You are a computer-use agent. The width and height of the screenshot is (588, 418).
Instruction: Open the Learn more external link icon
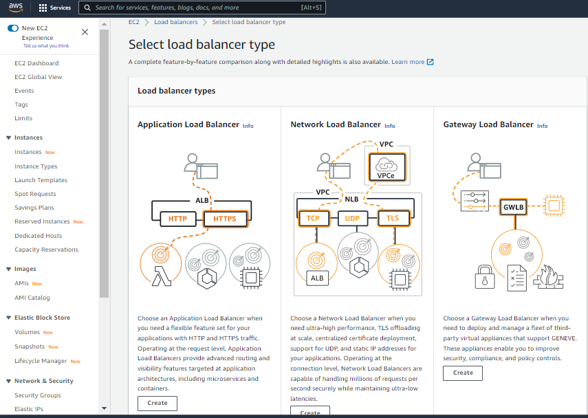(x=430, y=62)
